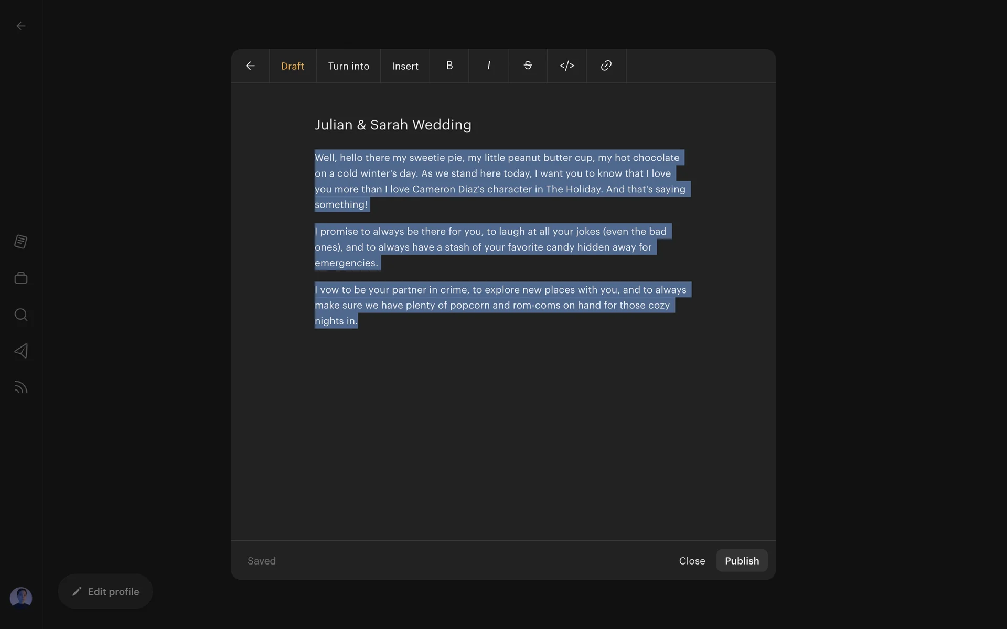Open the paper plane send icon

pos(21,351)
